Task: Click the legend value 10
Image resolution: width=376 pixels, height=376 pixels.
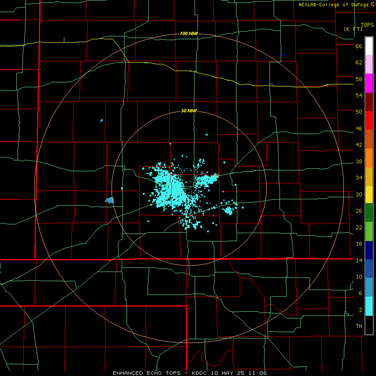Action: (359, 277)
